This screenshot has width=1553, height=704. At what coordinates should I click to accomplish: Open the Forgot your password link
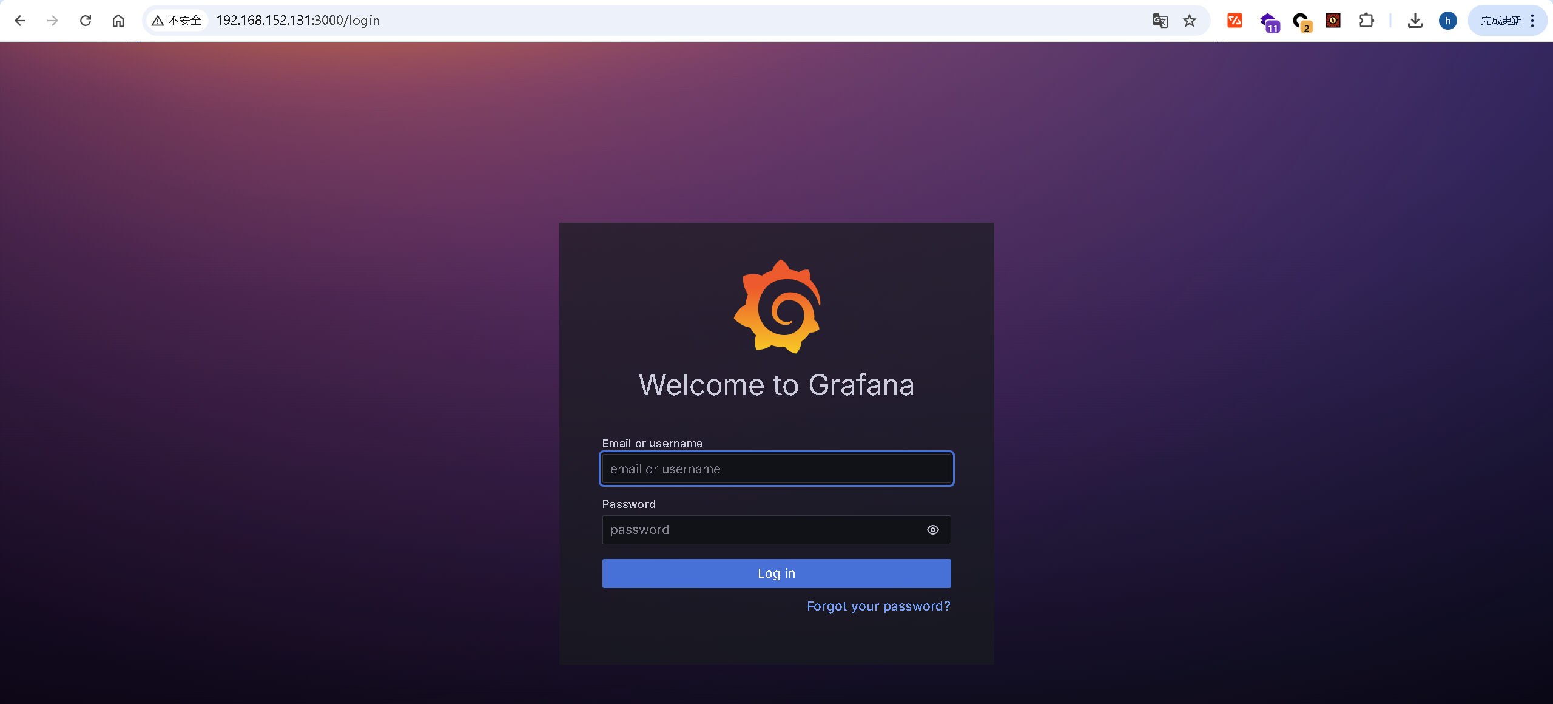pyautogui.click(x=878, y=606)
